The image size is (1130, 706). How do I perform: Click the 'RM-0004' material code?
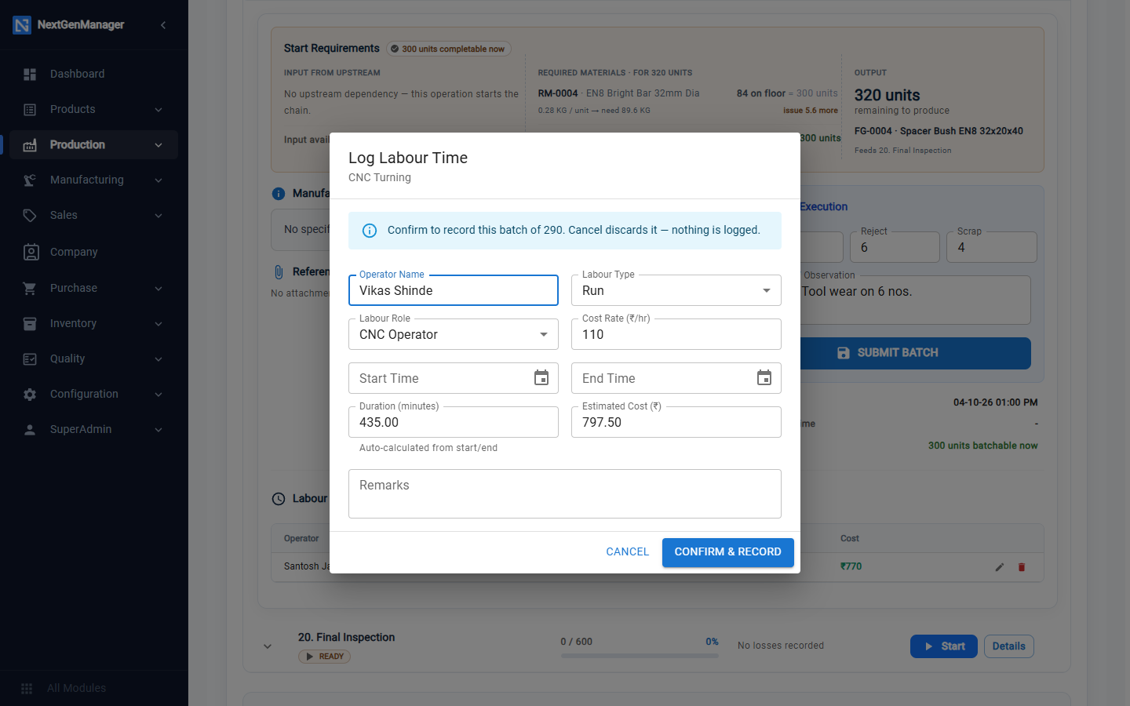(558, 93)
